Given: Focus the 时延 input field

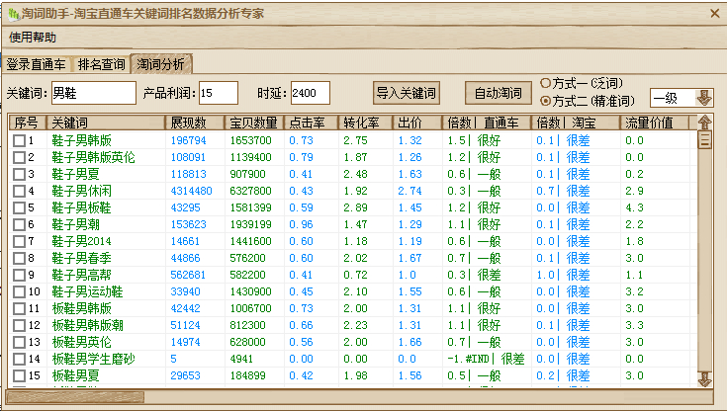Looking at the screenshot, I should 311,93.
